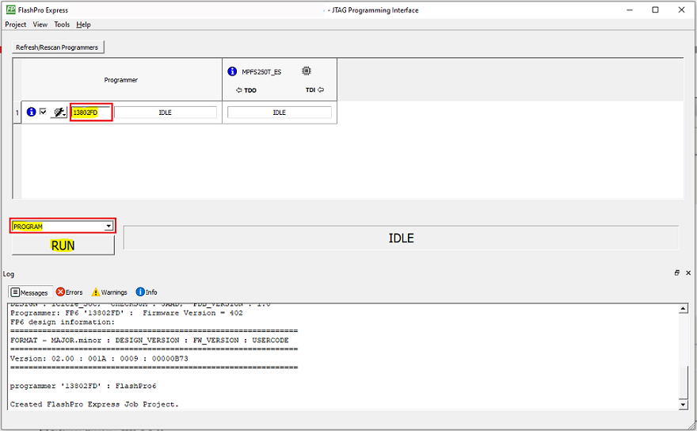Click the programmer row info icon
Viewport: 697px width, 431px height.
coord(32,113)
